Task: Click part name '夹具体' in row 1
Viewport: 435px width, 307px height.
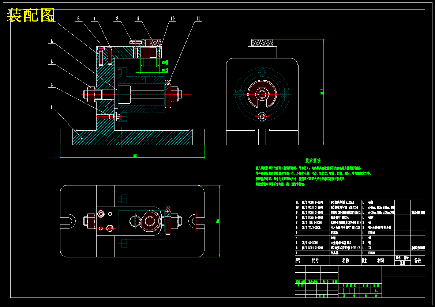Action: pos(335,253)
